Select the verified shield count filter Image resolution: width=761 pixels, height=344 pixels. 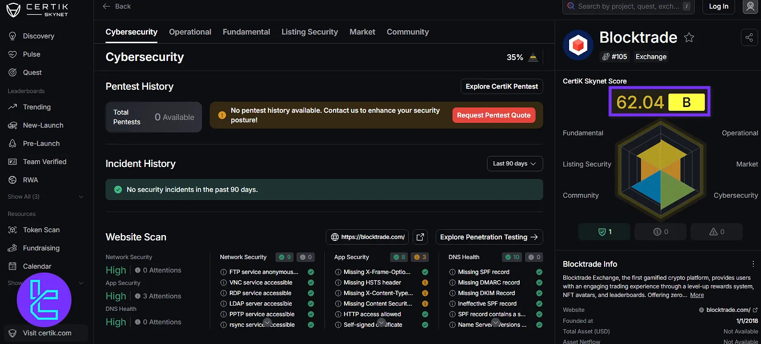pyautogui.click(x=605, y=232)
